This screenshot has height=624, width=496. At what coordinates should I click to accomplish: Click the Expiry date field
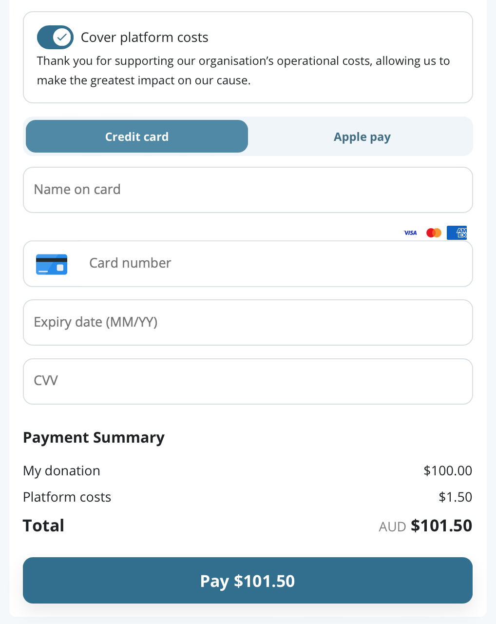point(248,322)
